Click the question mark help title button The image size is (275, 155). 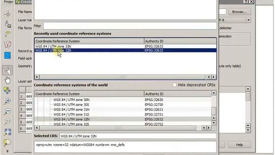tap(246, 2)
